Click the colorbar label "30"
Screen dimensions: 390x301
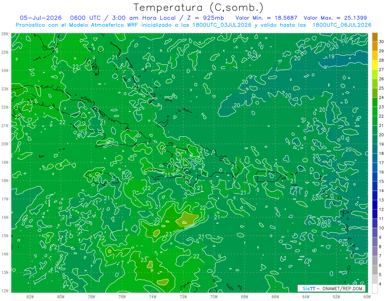click(382, 42)
